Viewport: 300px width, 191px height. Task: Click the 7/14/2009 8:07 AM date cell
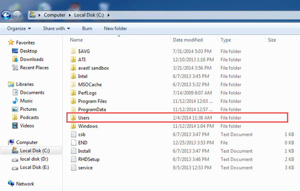click(x=192, y=93)
